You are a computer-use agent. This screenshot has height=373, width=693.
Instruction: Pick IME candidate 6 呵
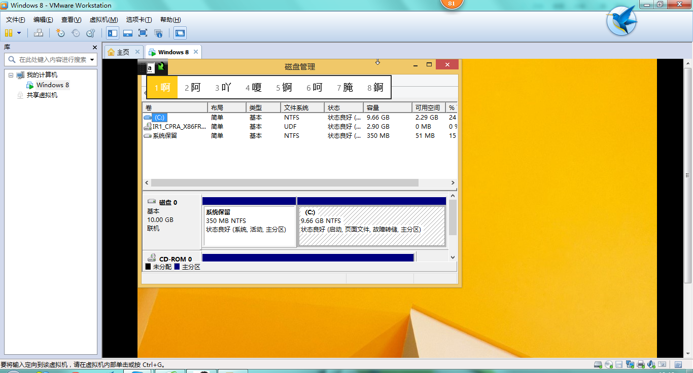(x=315, y=87)
